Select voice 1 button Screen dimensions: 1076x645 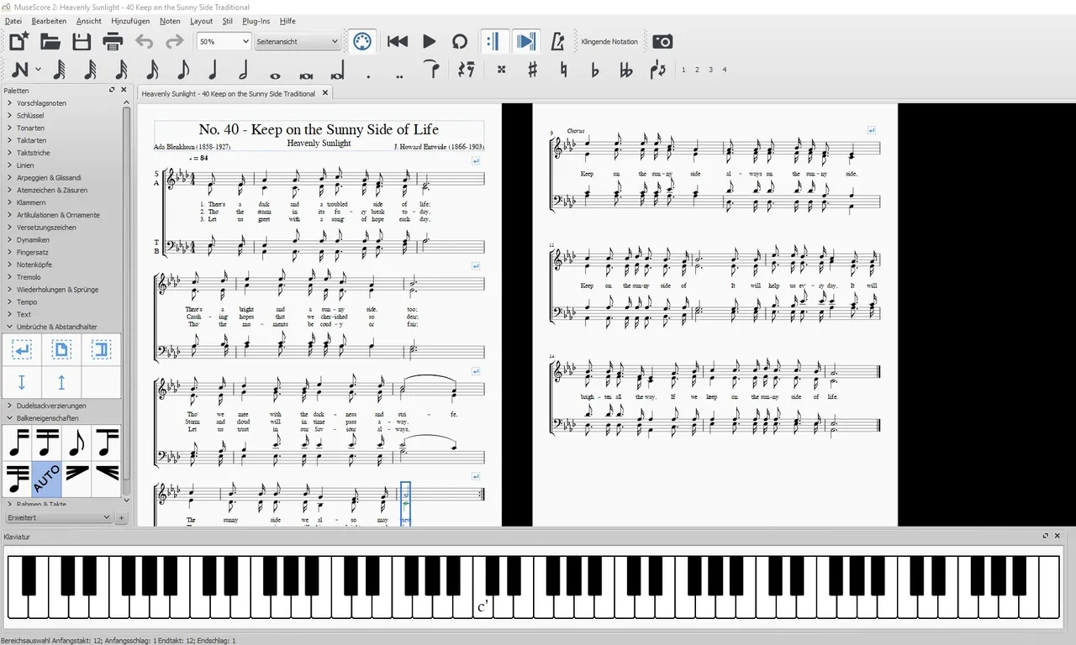683,70
